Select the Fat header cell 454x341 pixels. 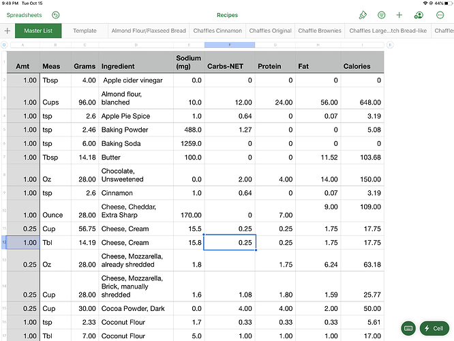coord(318,62)
